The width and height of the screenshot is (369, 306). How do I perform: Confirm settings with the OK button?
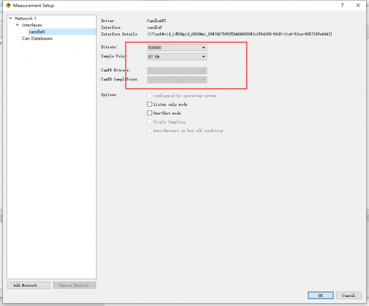(x=321, y=295)
